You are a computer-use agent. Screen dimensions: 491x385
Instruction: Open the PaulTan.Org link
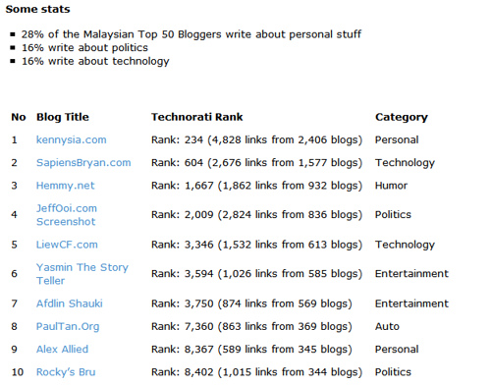(68, 327)
